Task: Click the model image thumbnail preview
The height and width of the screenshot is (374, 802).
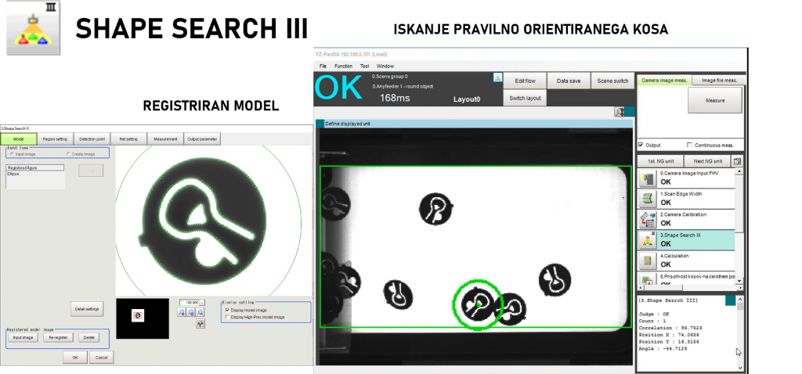Action: (139, 315)
